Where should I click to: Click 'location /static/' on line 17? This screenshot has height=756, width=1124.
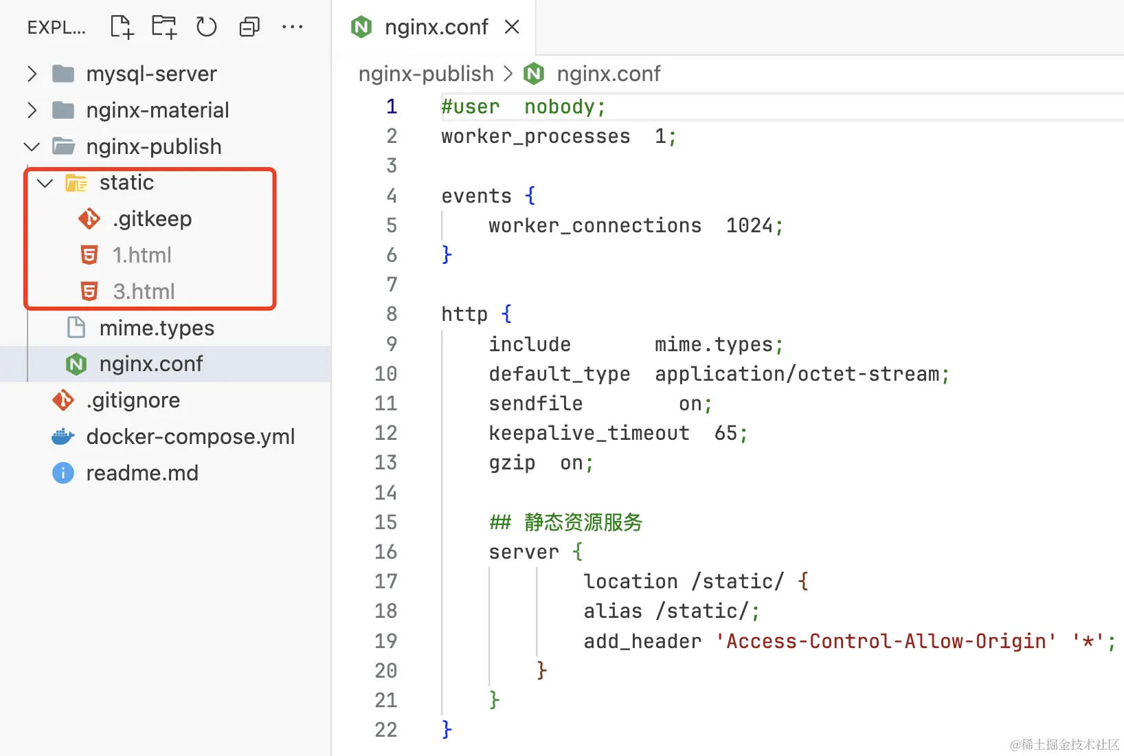[684, 581]
